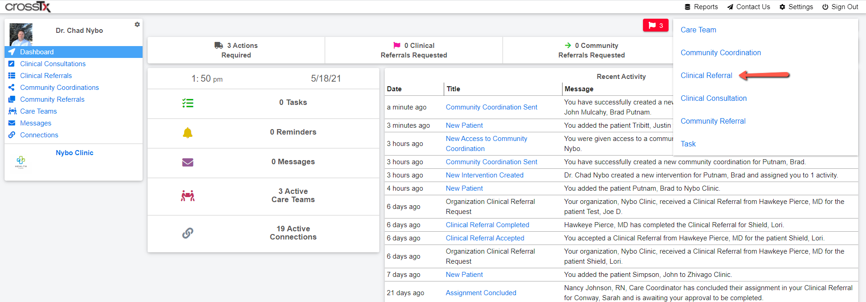This screenshot has width=866, height=302.
Task: Open Clinical Referral Completed link
Action: pyautogui.click(x=487, y=225)
